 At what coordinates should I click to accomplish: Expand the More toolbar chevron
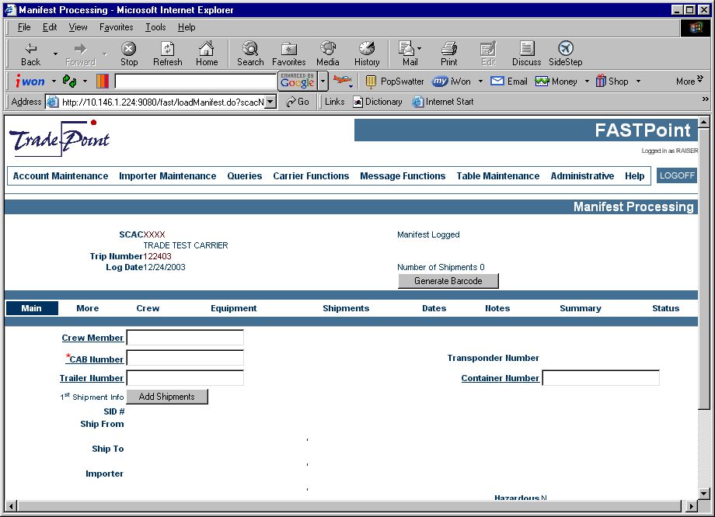click(x=700, y=78)
